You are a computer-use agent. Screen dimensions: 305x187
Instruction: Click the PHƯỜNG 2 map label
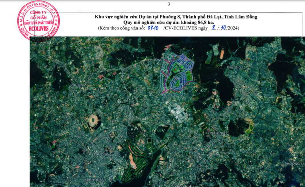pyautogui.click(x=102, y=154)
